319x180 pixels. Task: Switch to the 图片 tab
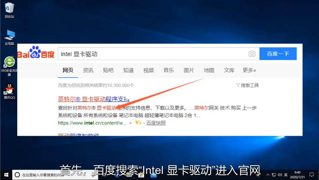(x=189, y=70)
